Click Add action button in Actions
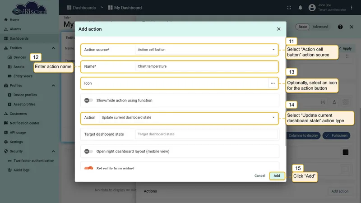Image resolution: width=361 pixels, height=203 pixels. click(340, 191)
